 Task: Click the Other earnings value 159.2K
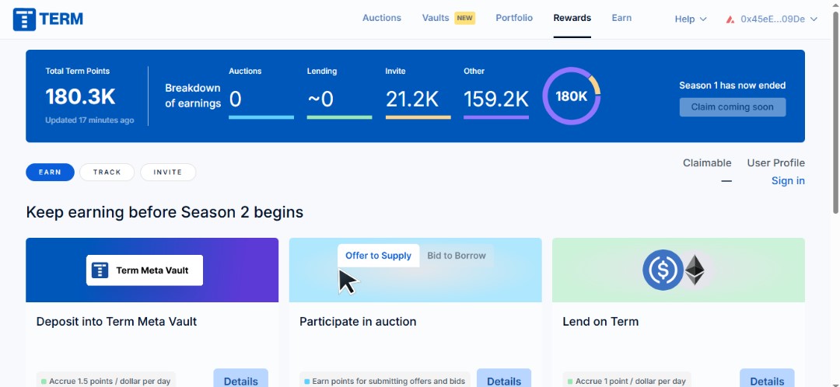496,99
